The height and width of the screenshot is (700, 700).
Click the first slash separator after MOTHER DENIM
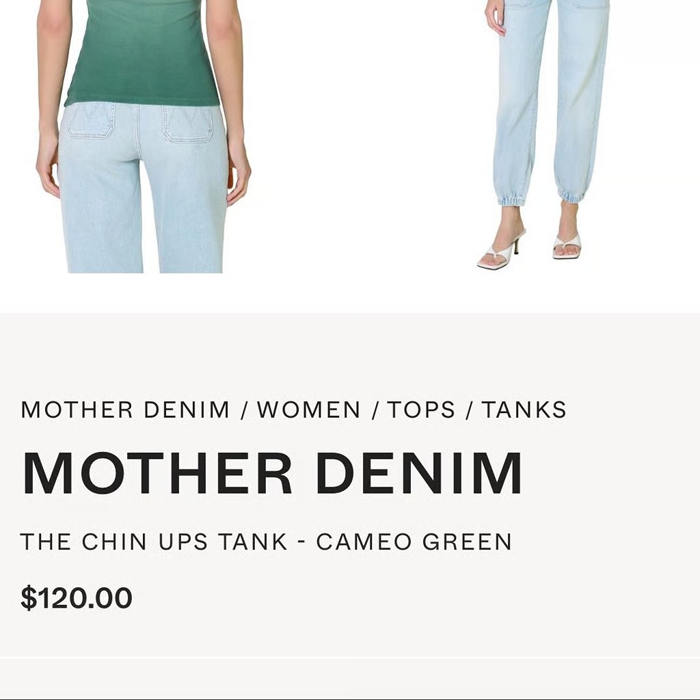(244, 410)
